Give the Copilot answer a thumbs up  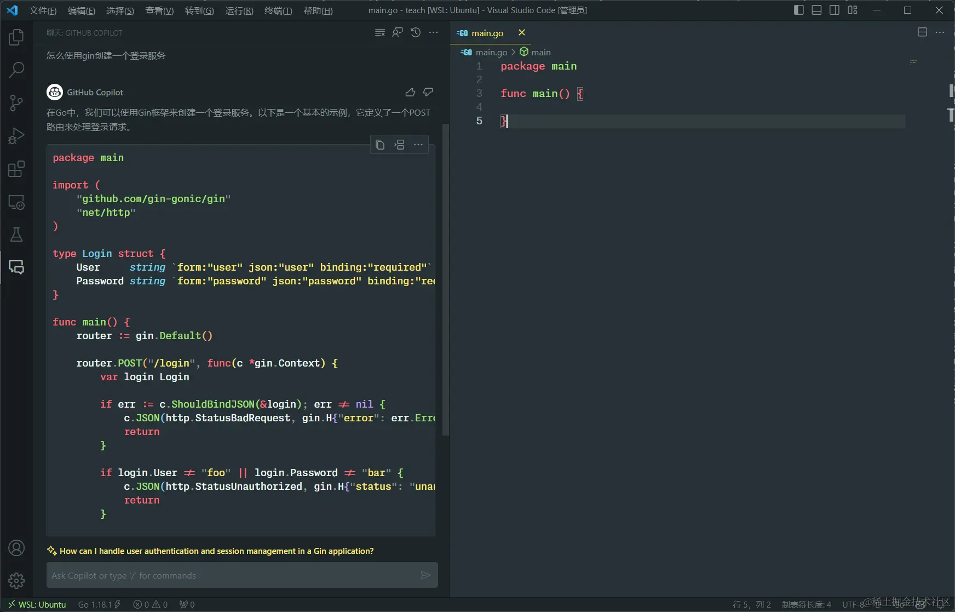[x=410, y=92]
